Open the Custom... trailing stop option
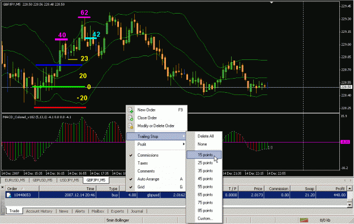The image size is (354, 224). (204, 218)
